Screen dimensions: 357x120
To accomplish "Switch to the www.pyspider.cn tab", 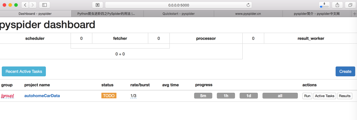I will [x=248, y=14].
